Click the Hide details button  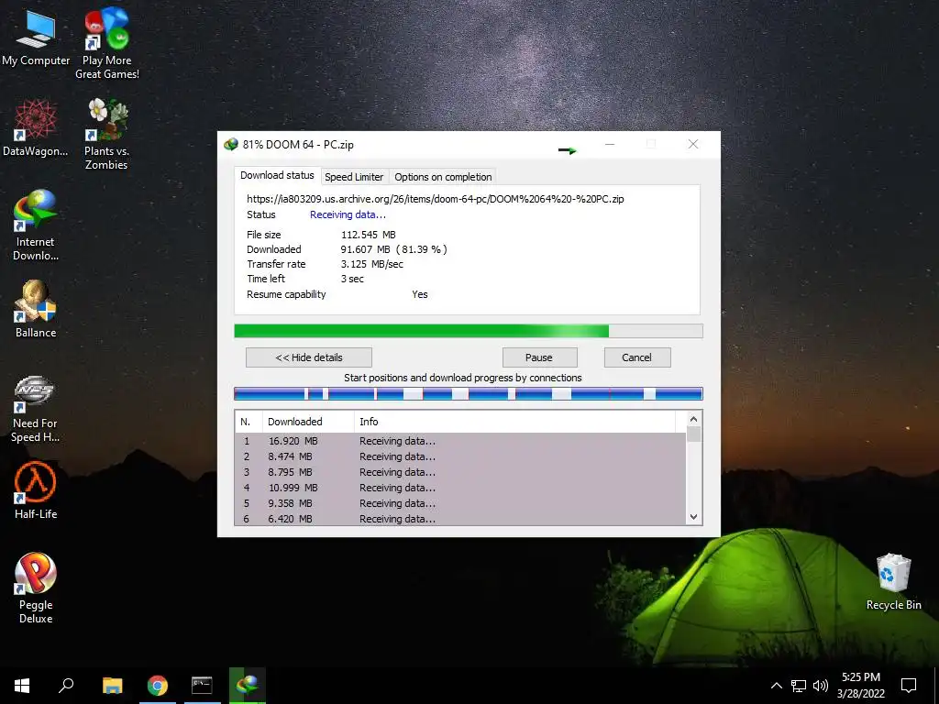click(309, 357)
